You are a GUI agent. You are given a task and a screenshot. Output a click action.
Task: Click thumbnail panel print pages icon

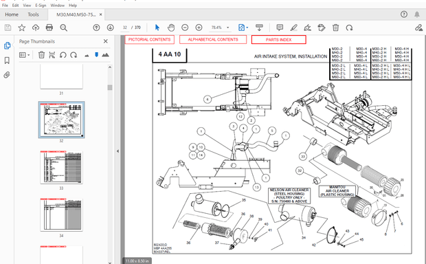[52, 55]
